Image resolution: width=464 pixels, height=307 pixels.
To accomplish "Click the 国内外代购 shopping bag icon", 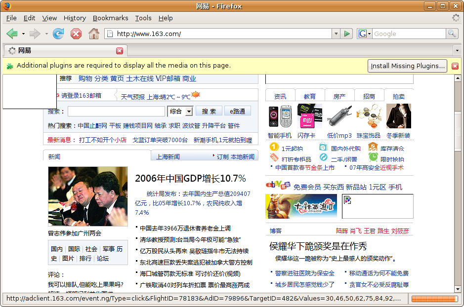I will click(323, 147).
